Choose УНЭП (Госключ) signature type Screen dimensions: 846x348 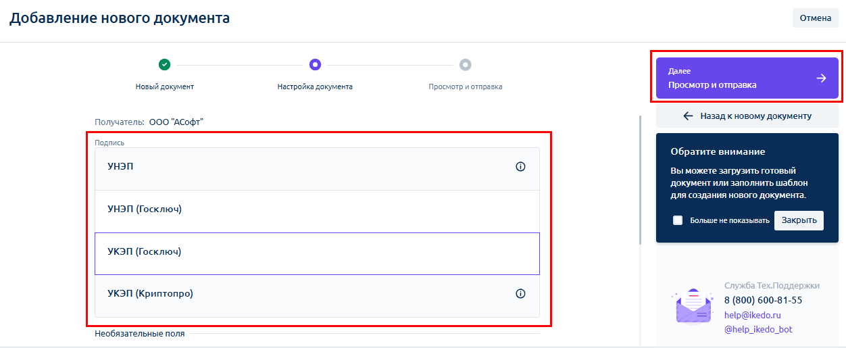coord(317,212)
